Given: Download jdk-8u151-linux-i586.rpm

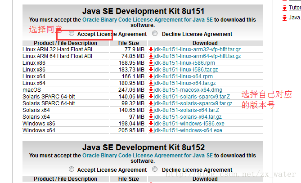Looking at the screenshot, I should pyautogui.click(x=184, y=63).
